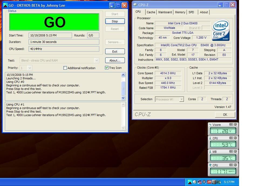Close the CPU-Z window with the title bar X
The height and width of the screenshot is (186, 259).
pos(233,5)
